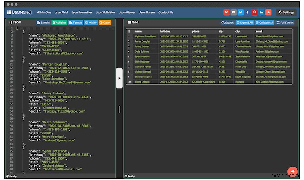Select grid cell Cameron Kohler
The height and width of the screenshot is (180, 304).
click(145, 67)
